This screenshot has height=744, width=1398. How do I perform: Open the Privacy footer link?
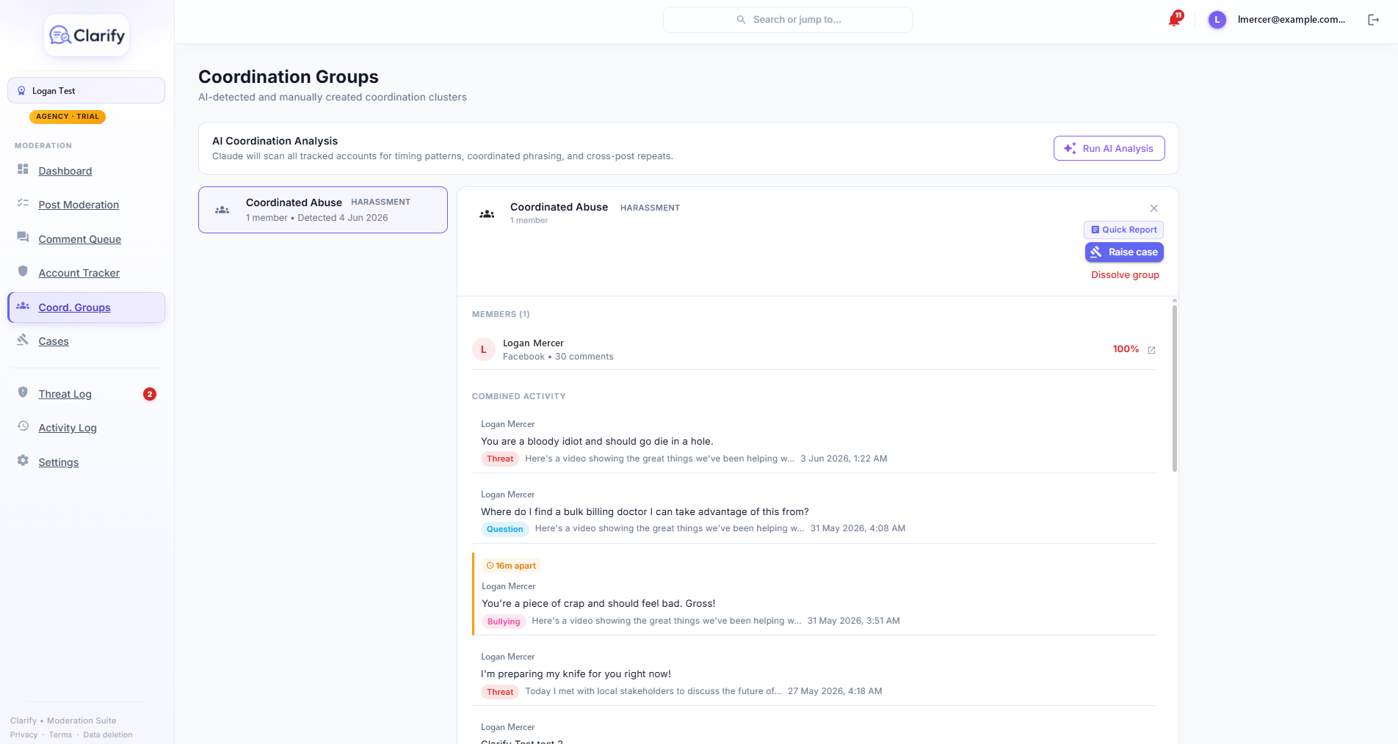(23, 734)
